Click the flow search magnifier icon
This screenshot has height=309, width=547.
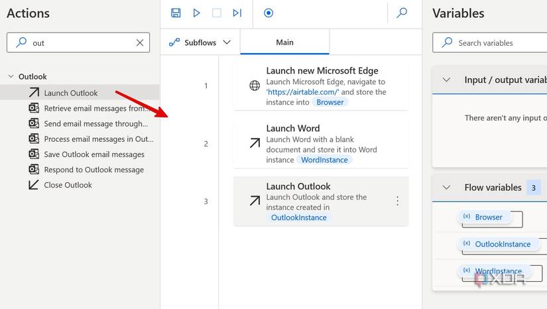[402, 13]
